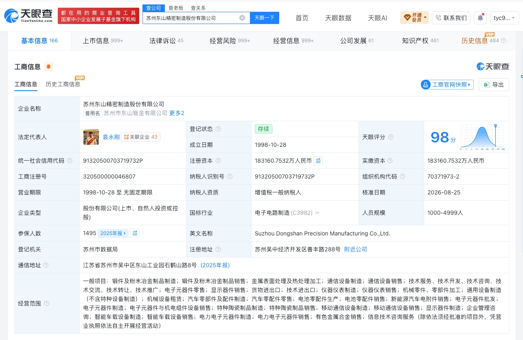Image resolution: width=523 pixels, height=340 pixels.
Task: Click help icon beside 历史信息 tab count
Action: [x=503, y=41]
